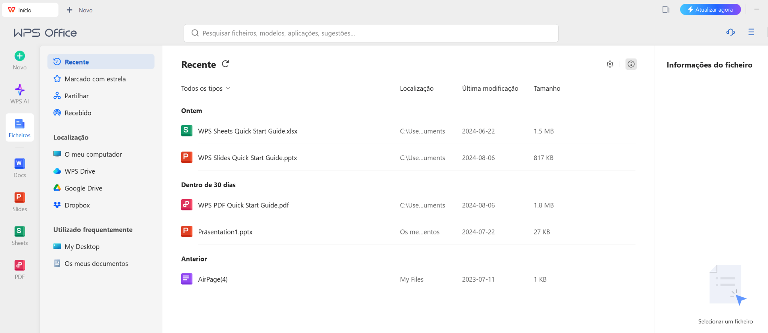The width and height of the screenshot is (768, 333).
Task: Open the hamburger main menu
Action: (x=751, y=32)
